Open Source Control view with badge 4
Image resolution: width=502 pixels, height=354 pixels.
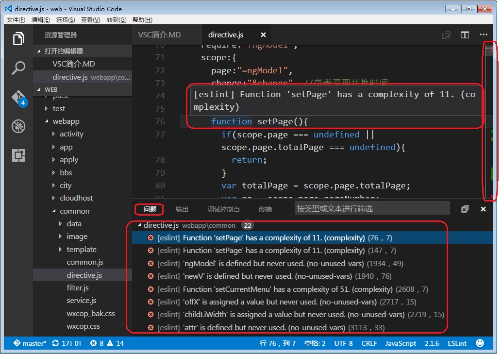(19, 98)
